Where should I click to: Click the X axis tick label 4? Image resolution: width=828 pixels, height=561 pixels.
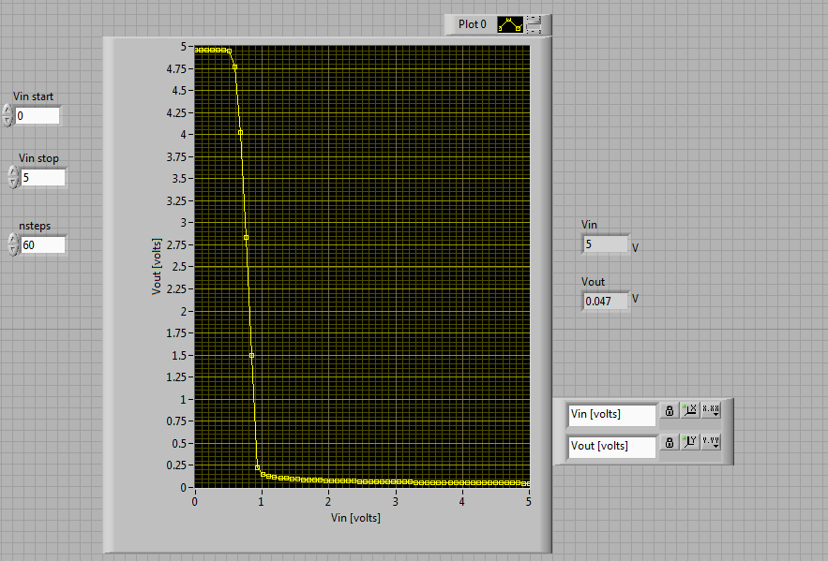[x=461, y=501]
